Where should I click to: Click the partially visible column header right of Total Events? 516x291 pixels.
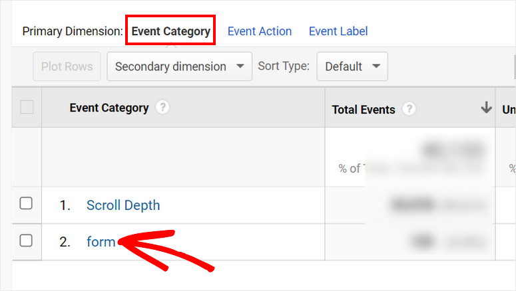tap(508, 110)
